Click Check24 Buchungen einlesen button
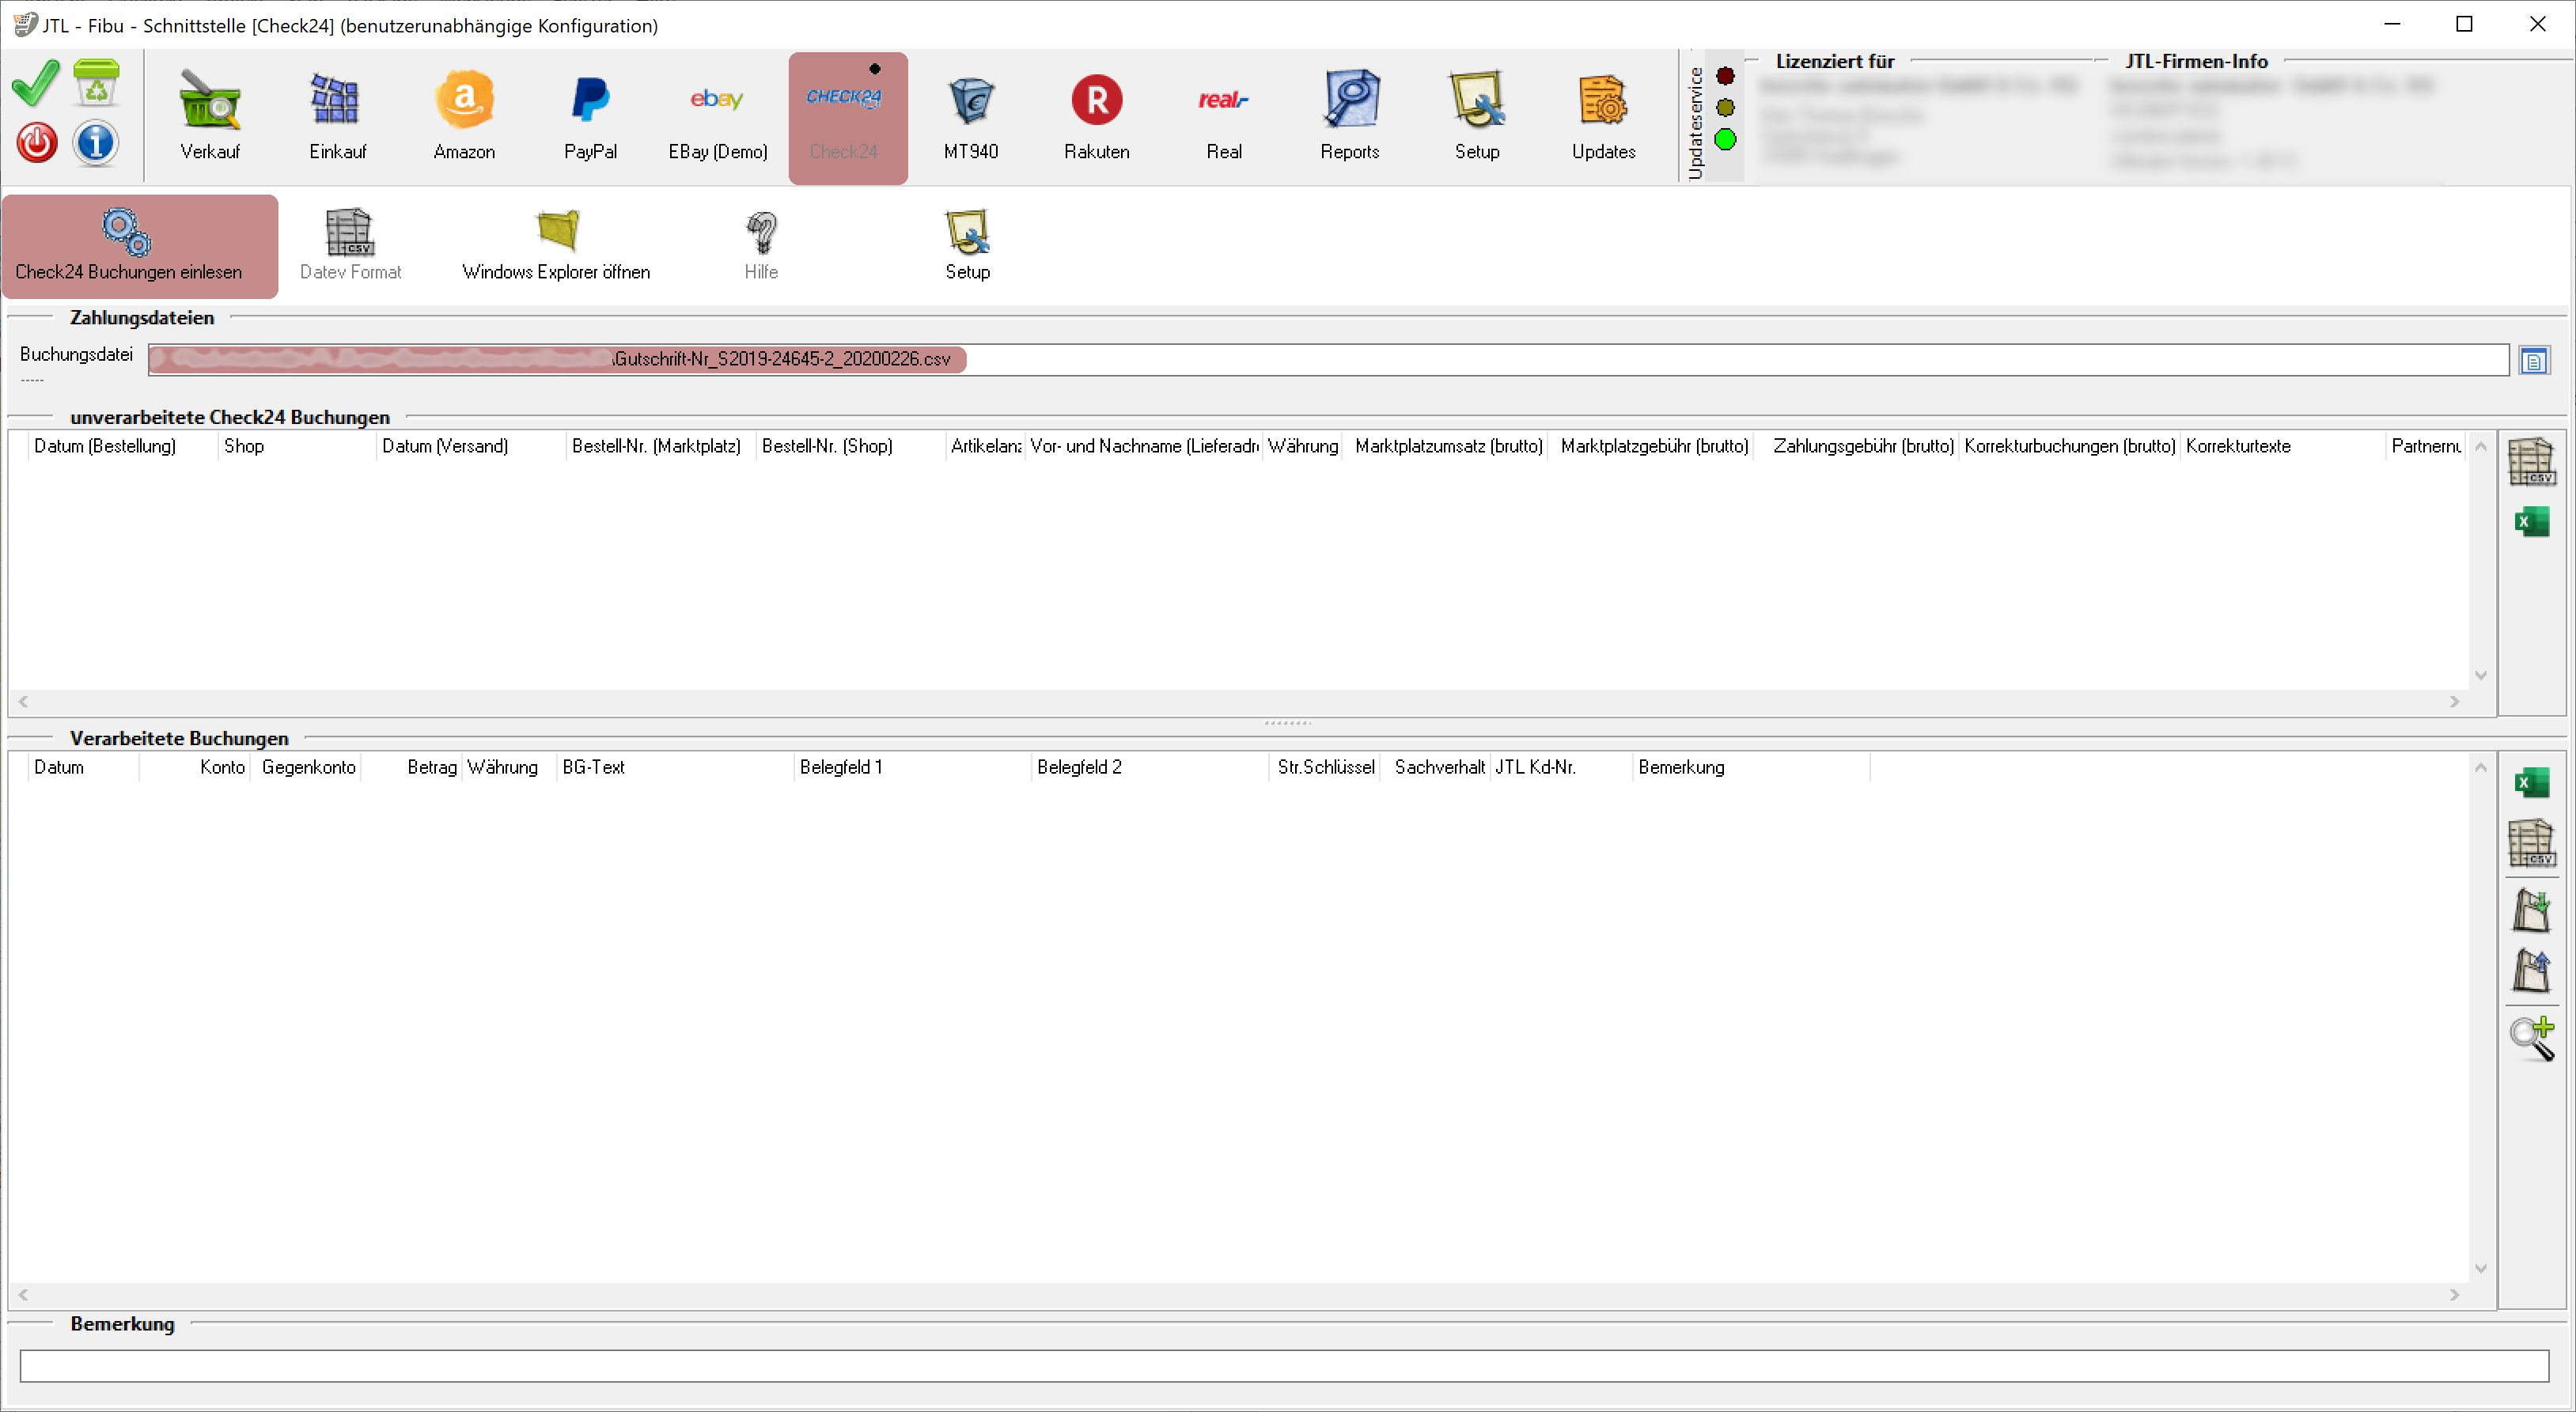This screenshot has height=1412, width=2576. coord(128,246)
